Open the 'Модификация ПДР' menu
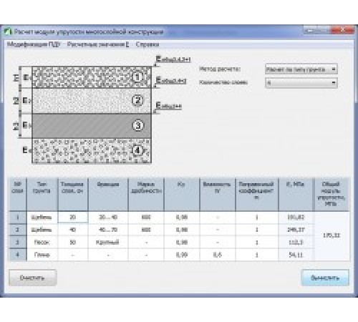Screen dimensions: 358x322 pos(34,44)
